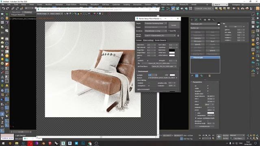Collapse the Environment rollout in Render Setup

143,71
